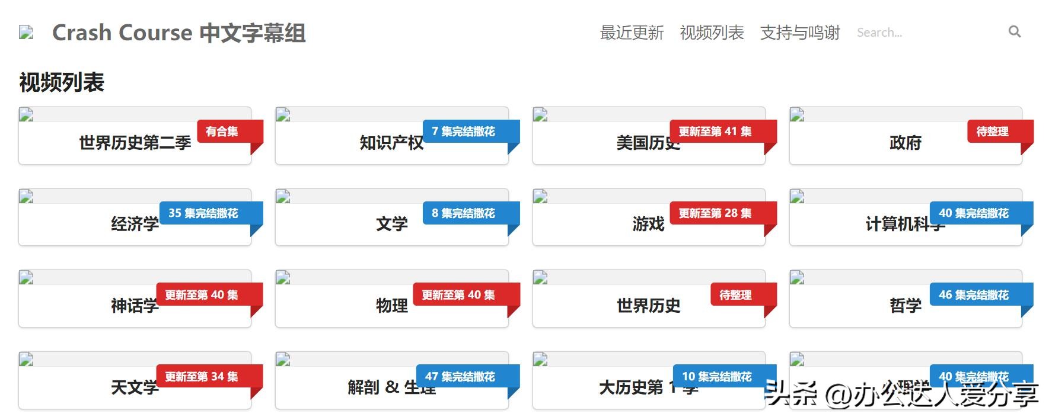Open the 知识产权 course card
The width and height of the screenshot is (1052, 420).
pyautogui.click(x=391, y=136)
